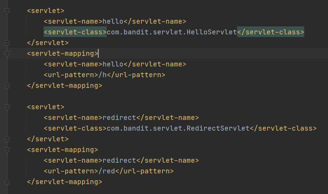Click highlighted closing </servlet-class> tag after HelloServlet
This screenshot has height=194, width=328.
pyautogui.click(x=271, y=32)
